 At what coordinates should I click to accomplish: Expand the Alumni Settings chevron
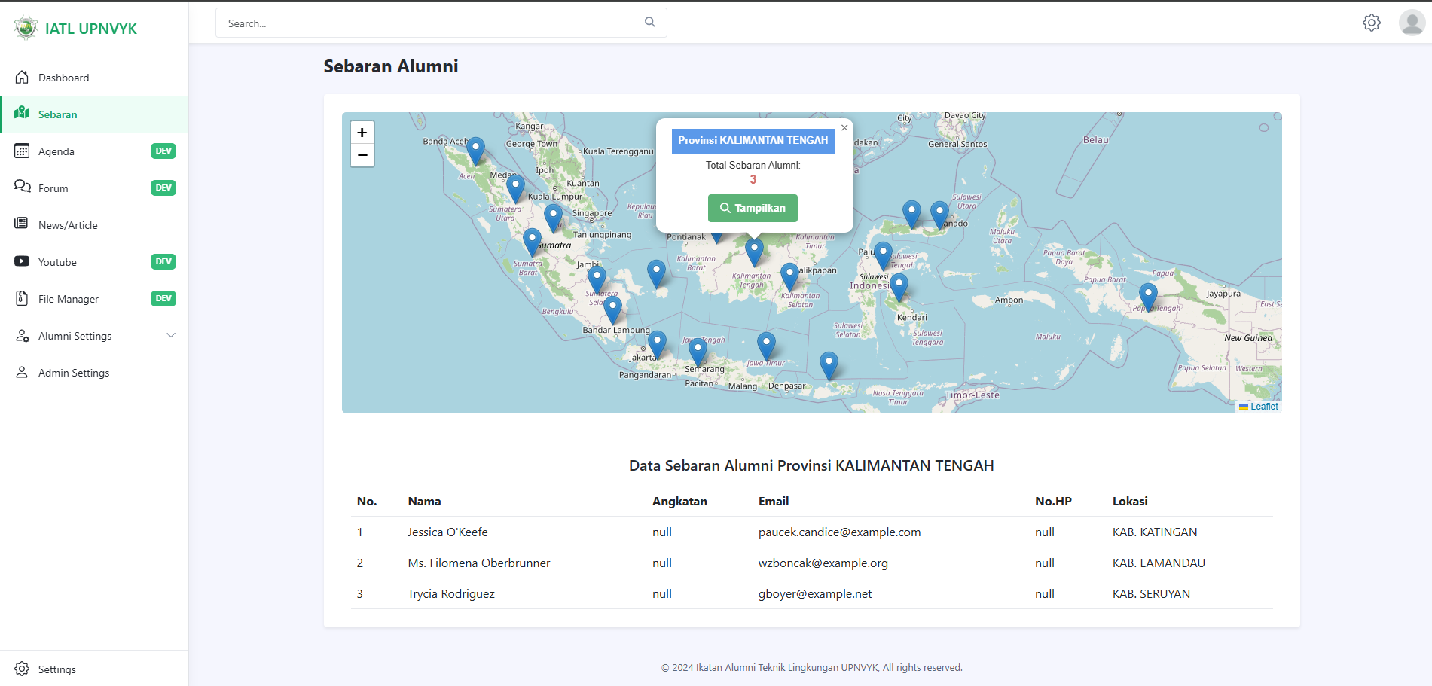coord(171,335)
